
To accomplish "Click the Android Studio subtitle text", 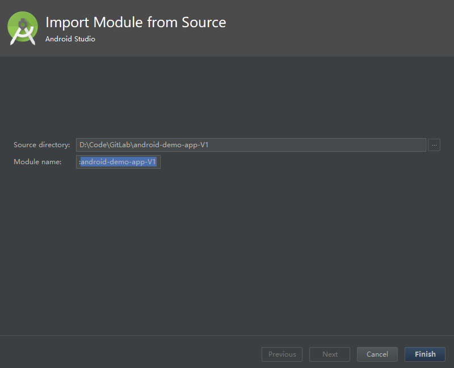I will point(70,39).
